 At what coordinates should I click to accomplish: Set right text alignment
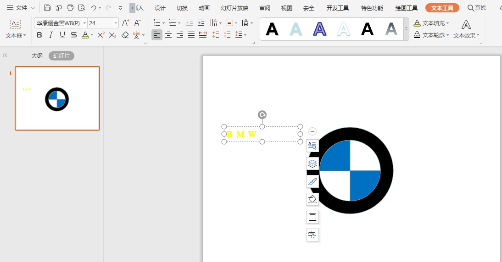180,34
